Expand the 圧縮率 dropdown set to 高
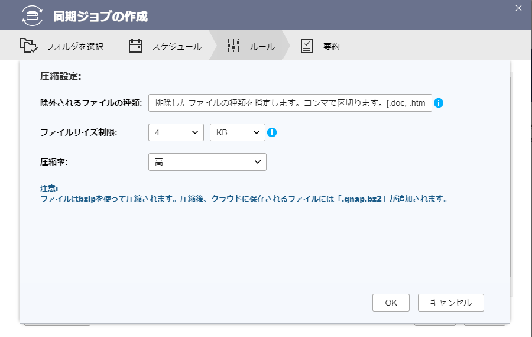The width and height of the screenshot is (532, 337). (207, 162)
